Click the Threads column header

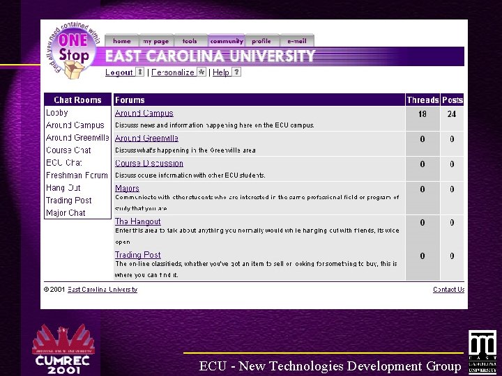coord(423,100)
